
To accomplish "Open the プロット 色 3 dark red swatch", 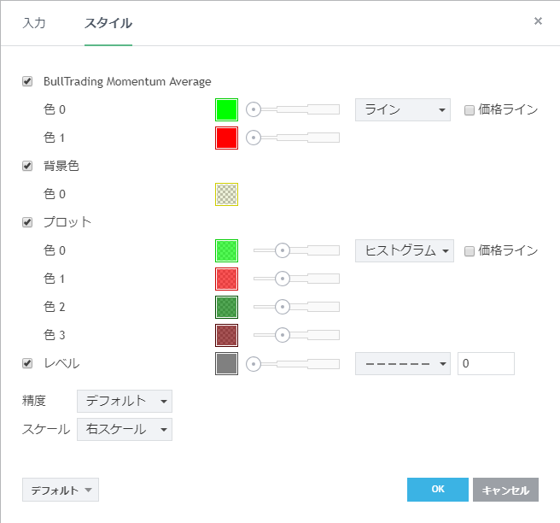I will (x=226, y=335).
